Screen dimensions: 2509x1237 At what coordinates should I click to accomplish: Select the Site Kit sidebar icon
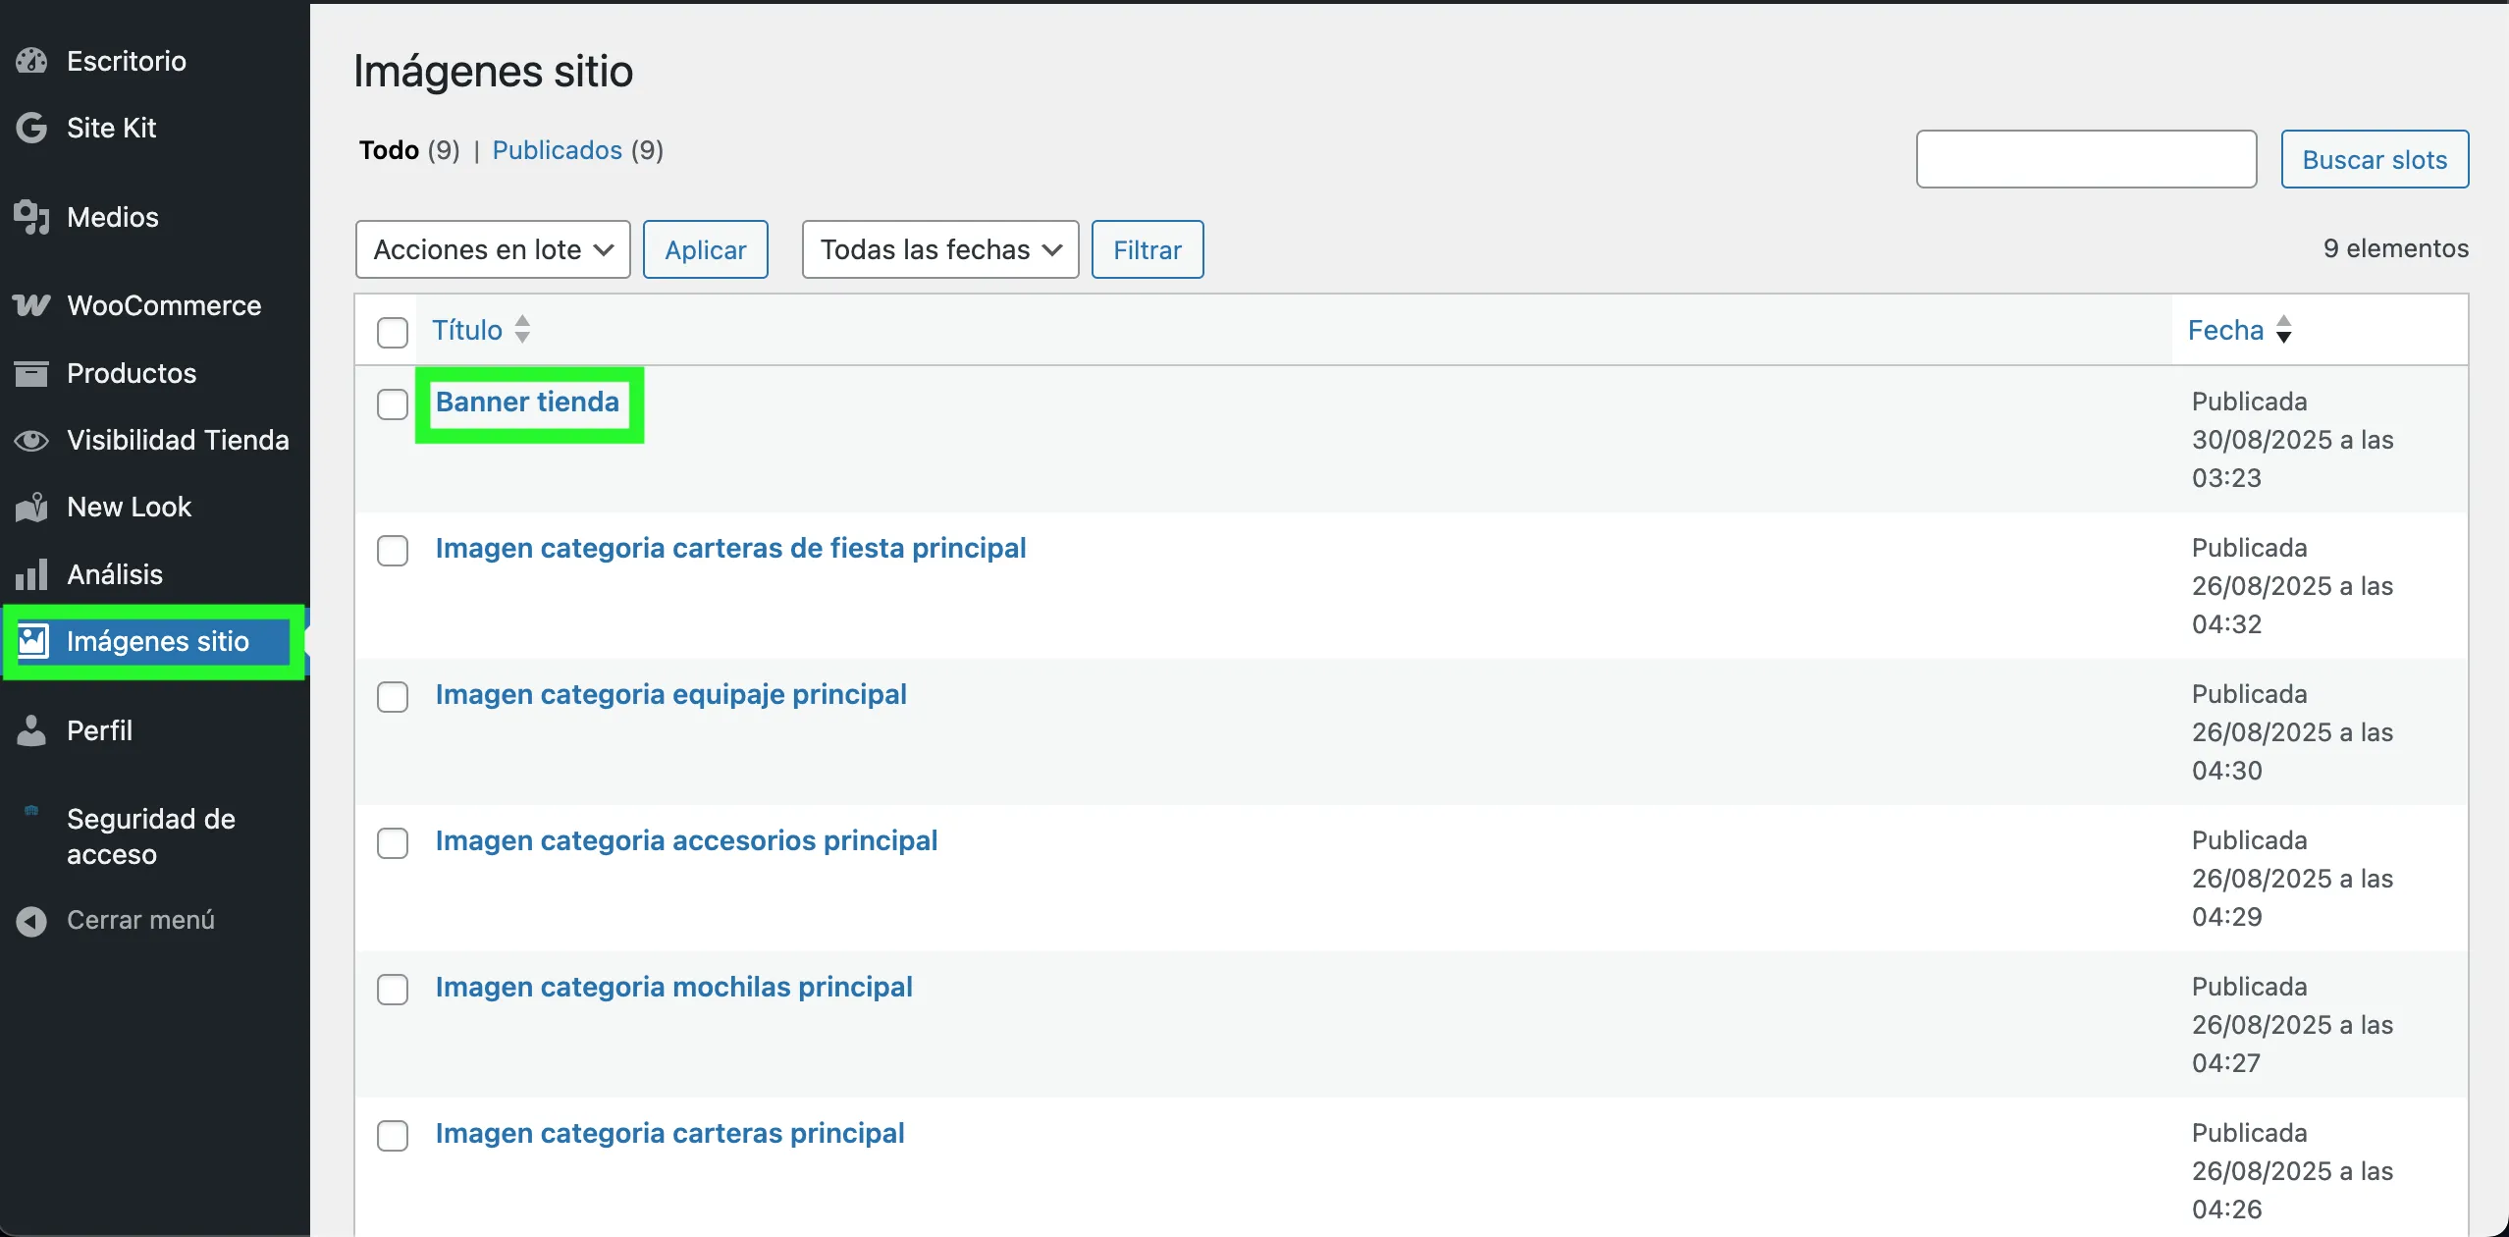pos(30,128)
